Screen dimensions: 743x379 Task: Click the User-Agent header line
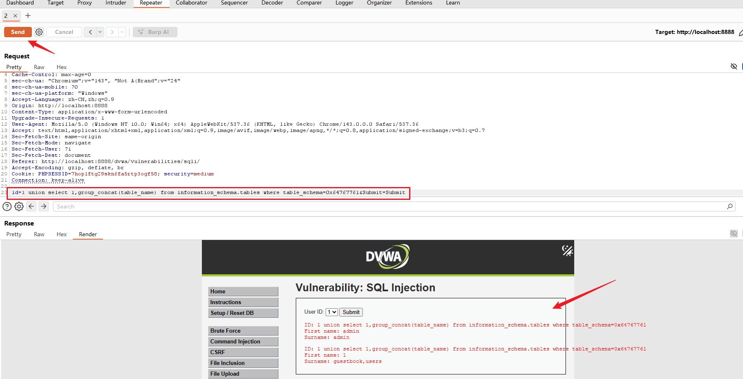[x=215, y=124]
